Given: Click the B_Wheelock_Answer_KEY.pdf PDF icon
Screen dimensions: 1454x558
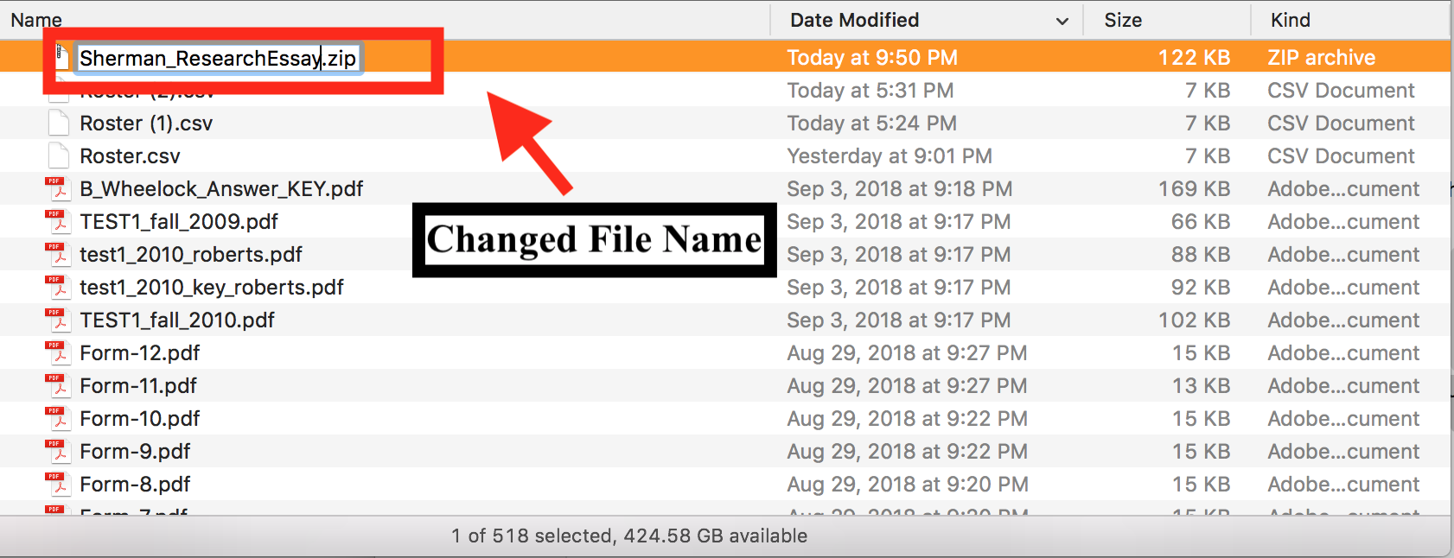Looking at the screenshot, I should pyautogui.click(x=57, y=189).
